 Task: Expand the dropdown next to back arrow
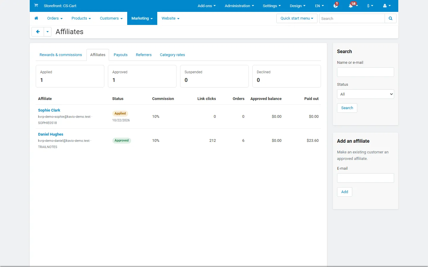click(48, 32)
